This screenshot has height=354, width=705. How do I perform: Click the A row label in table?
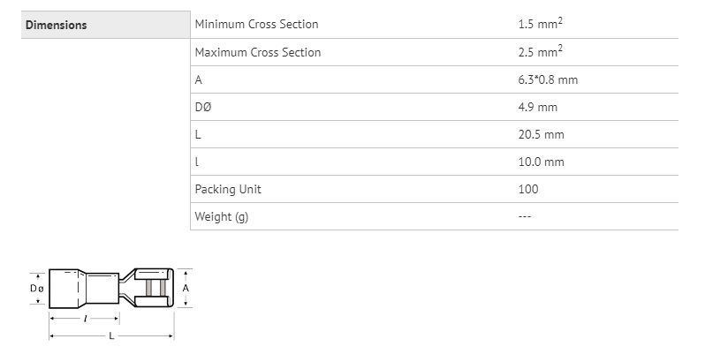click(x=198, y=80)
